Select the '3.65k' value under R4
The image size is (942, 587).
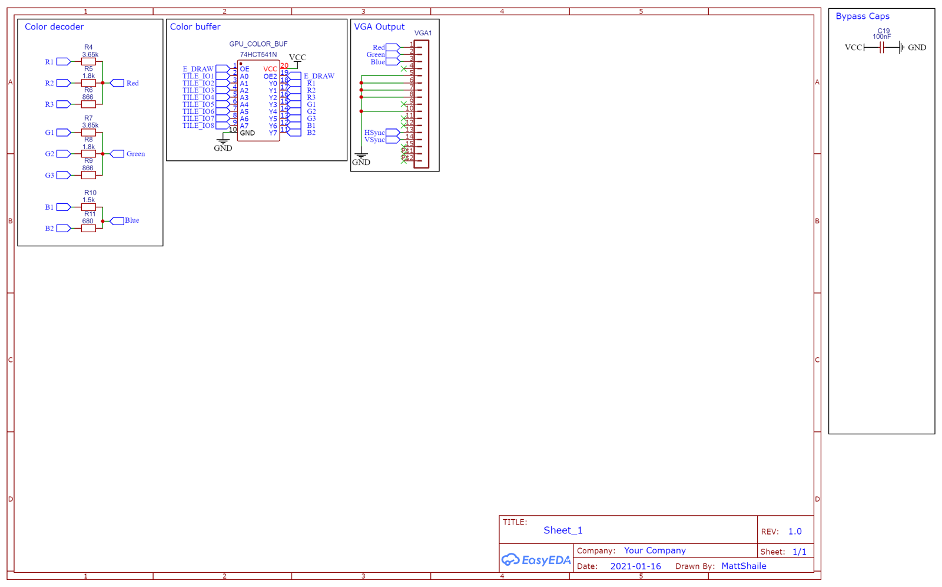tap(90, 55)
